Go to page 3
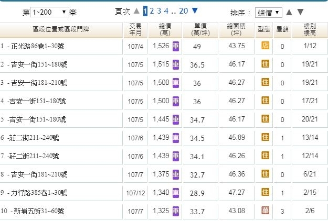The image size is (328, 221). coord(159,10)
